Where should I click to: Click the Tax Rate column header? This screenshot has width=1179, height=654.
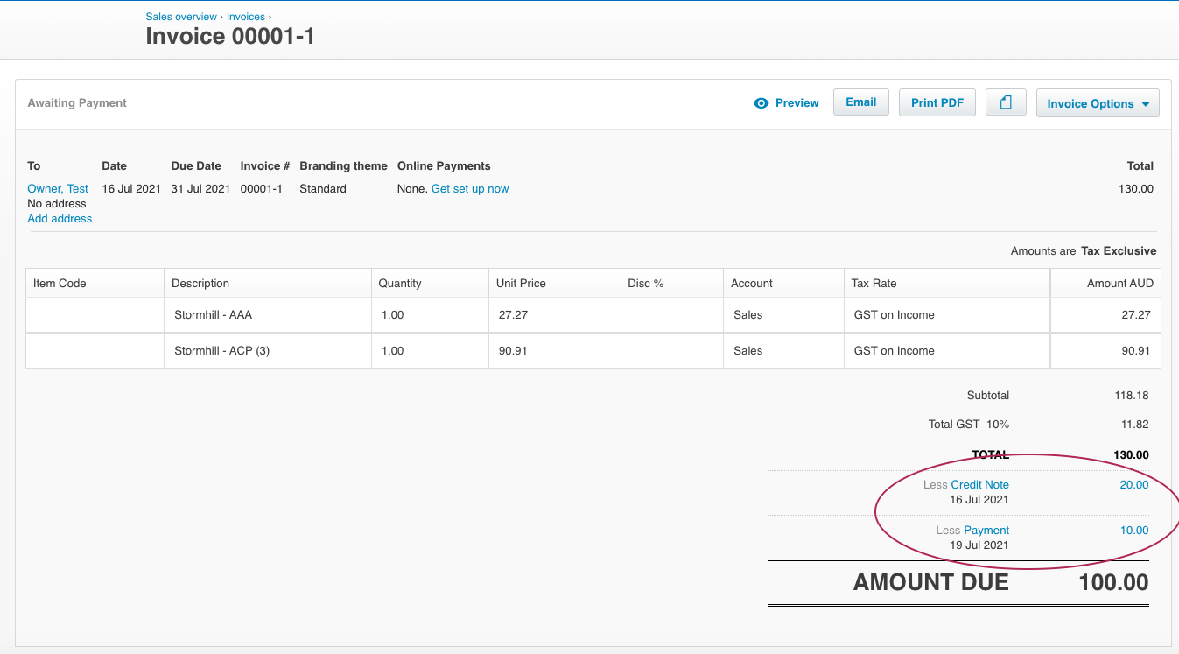(874, 283)
